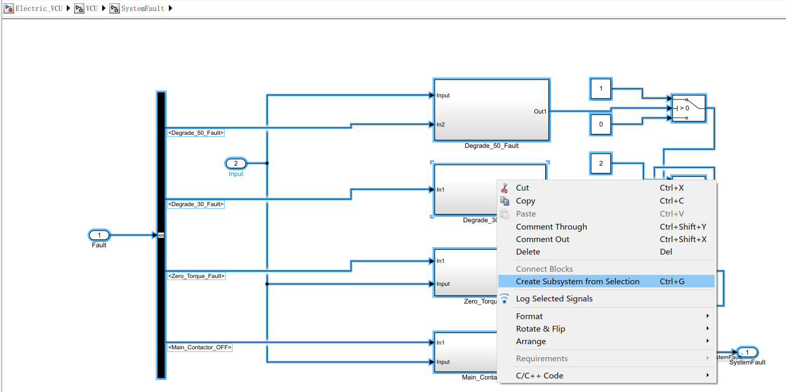Click the Log Selected Signals wifi icon
The image size is (786, 392).
(505, 298)
